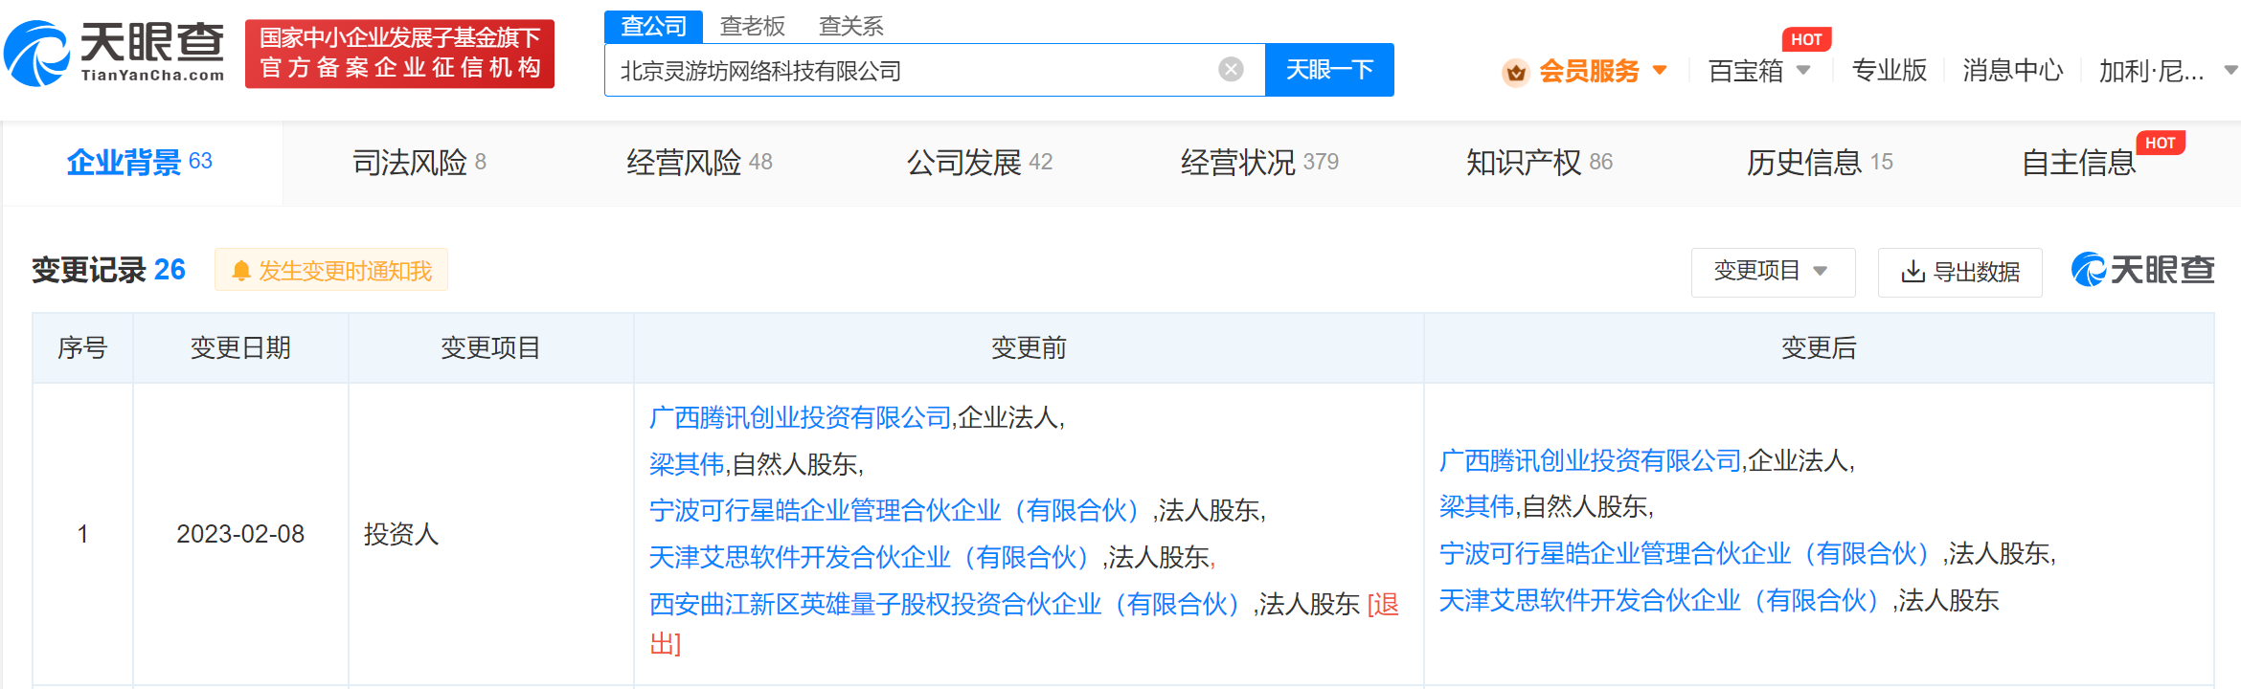The height and width of the screenshot is (689, 2241).
Task: Click the 变更后 column header
Action: (1819, 347)
